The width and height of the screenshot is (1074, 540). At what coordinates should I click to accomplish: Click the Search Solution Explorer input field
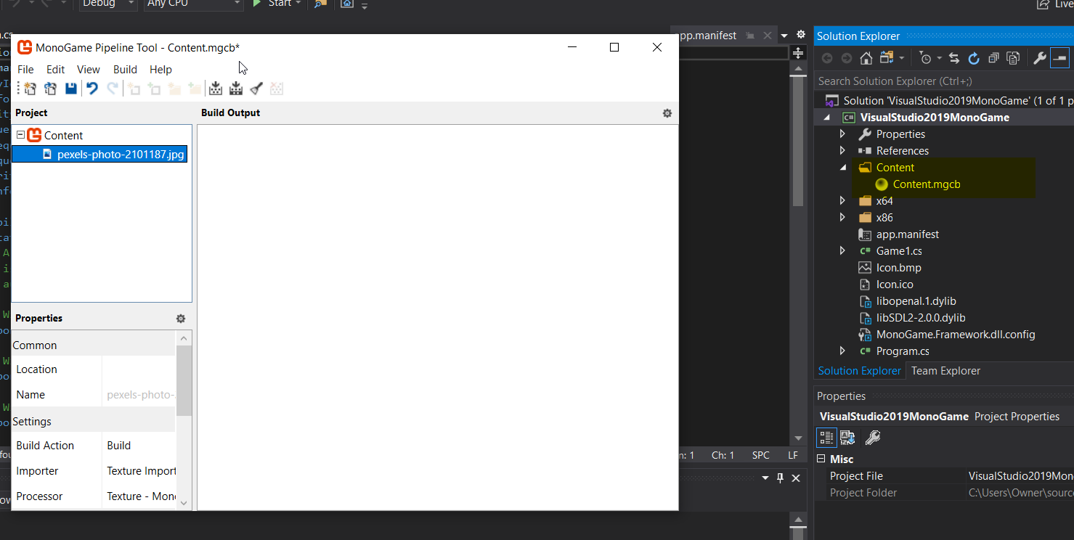click(x=937, y=81)
